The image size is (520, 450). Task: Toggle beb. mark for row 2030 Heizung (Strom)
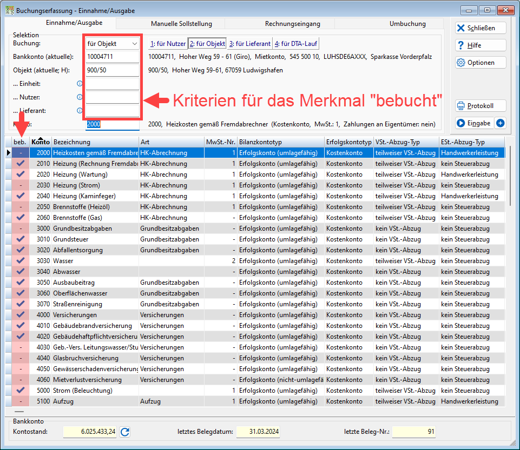pos(21,185)
